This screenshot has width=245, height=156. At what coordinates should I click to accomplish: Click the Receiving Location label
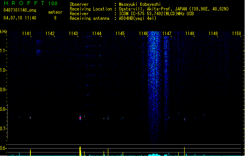click(91, 9)
